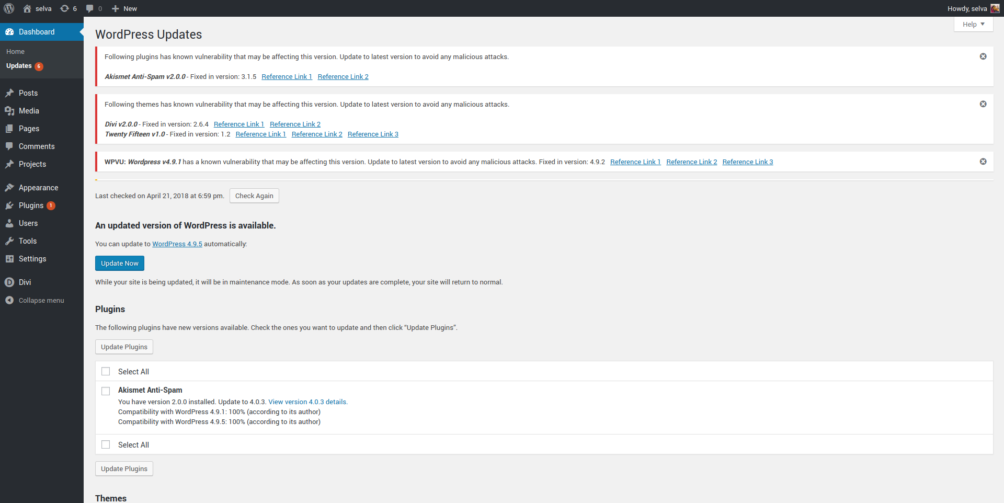Open the comments bubble in the admin bar
Screen dimensions: 1004x503
tap(90, 8)
